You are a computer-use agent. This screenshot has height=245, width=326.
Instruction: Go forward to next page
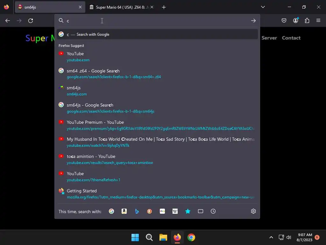pos(19,21)
